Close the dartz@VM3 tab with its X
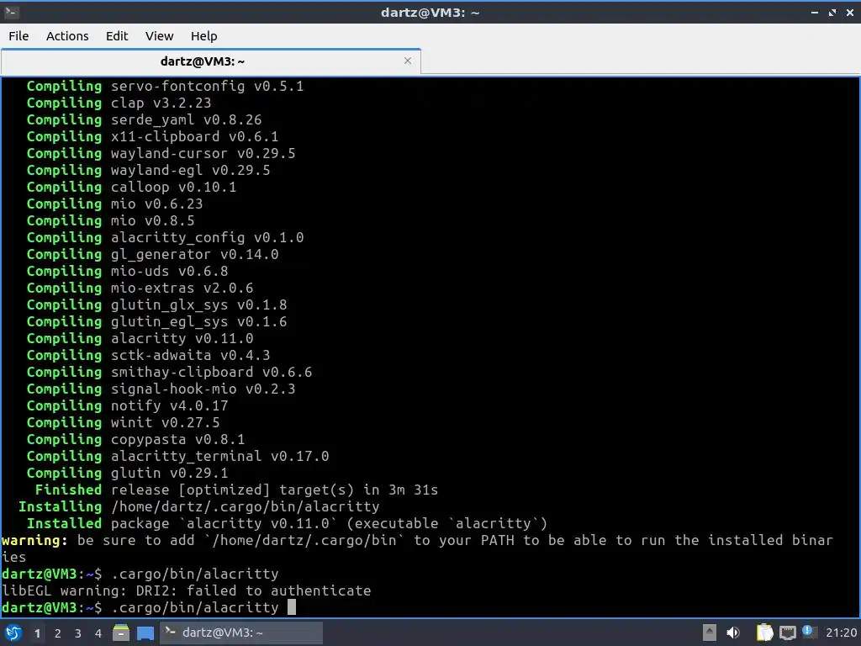This screenshot has height=646, width=861. click(x=408, y=61)
